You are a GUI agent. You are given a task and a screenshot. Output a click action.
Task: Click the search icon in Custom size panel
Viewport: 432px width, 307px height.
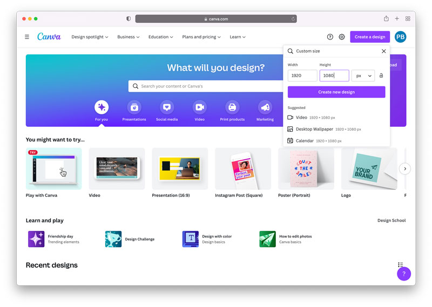(290, 51)
